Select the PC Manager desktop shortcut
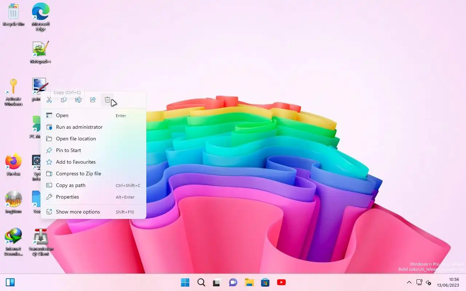466x291 pixels. [x=36, y=127]
